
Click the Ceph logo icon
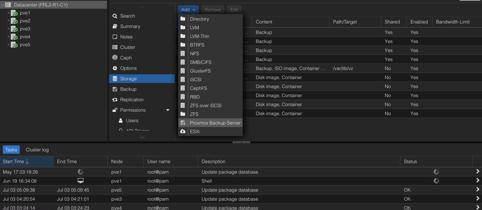point(115,58)
